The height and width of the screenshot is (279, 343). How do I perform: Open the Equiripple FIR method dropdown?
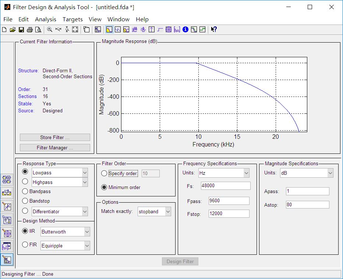pos(87,246)
